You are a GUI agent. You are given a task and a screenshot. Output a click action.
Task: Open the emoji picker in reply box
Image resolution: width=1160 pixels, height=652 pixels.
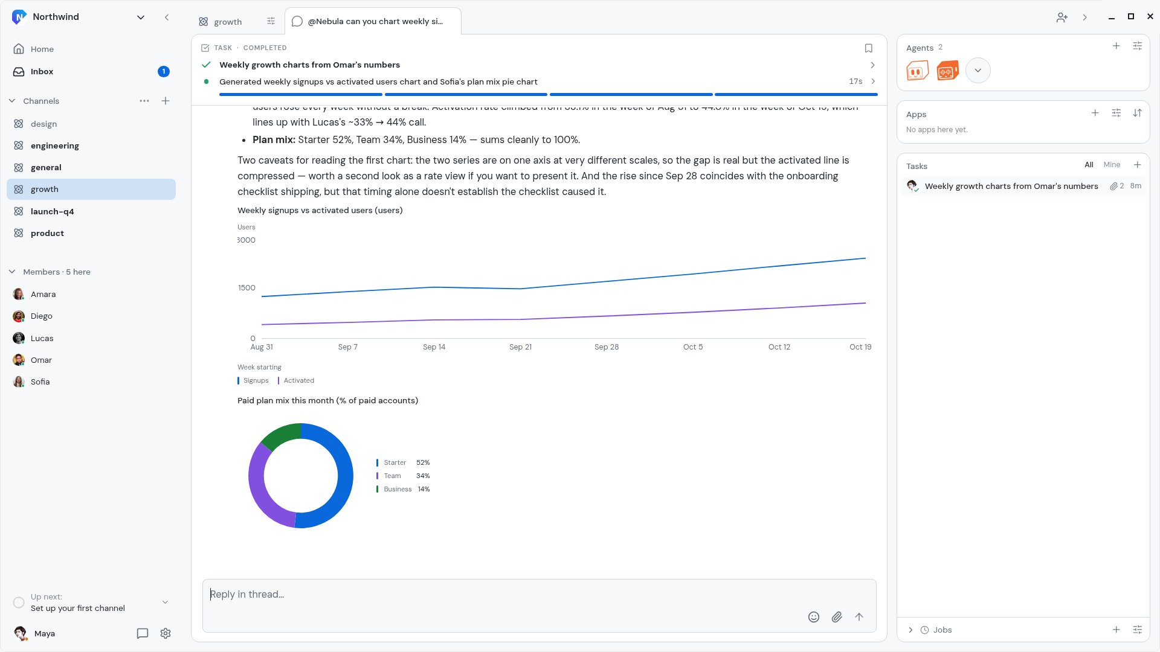pyautogui.click(x=814, y=617)
